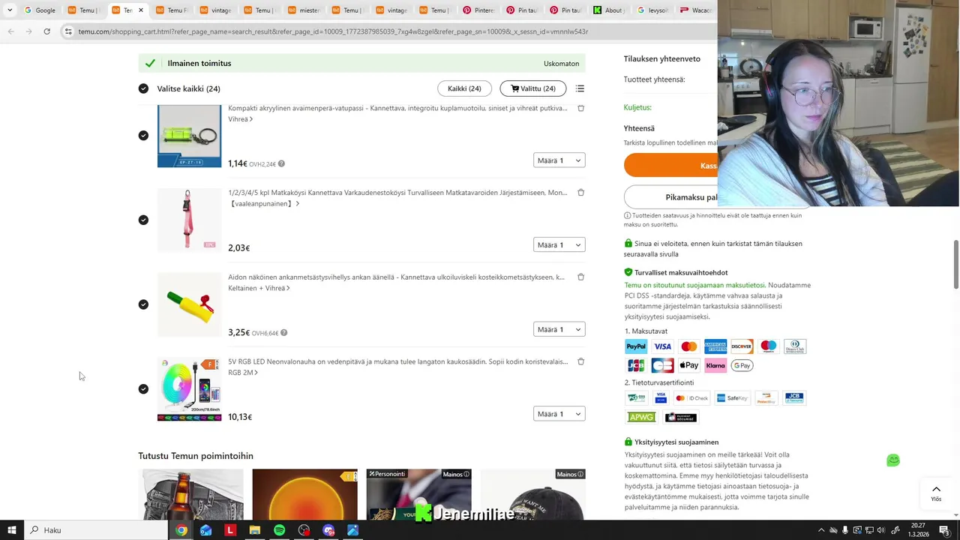The width and height of the screenshot is (960, 540).
Task: Expand the Keltainen + Vihreä variant selector
Action: (x=259, y=288)
